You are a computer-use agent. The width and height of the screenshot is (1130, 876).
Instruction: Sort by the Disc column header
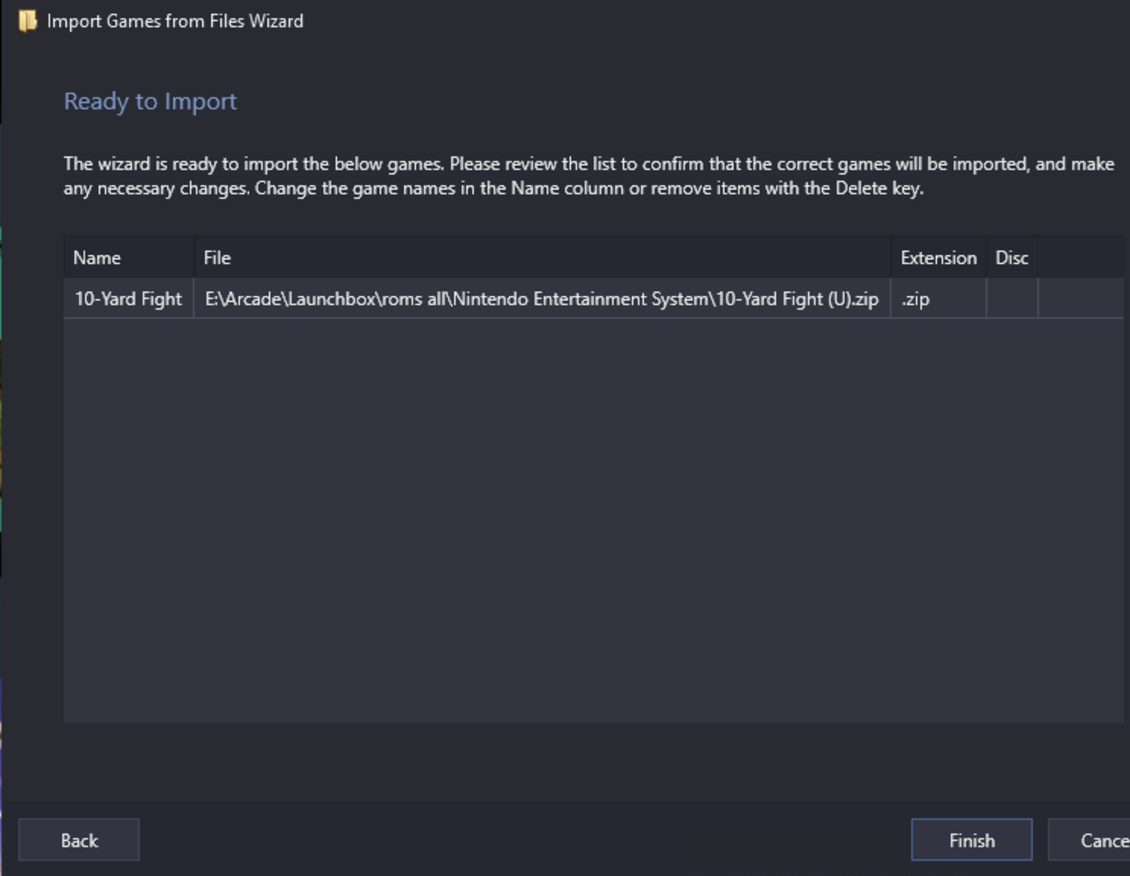1012,257
